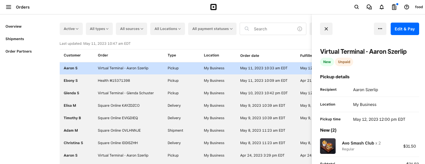Click the Shipment type cell for Adam M
This screenshot has width=425, height=164.
[x=175, y=130]
